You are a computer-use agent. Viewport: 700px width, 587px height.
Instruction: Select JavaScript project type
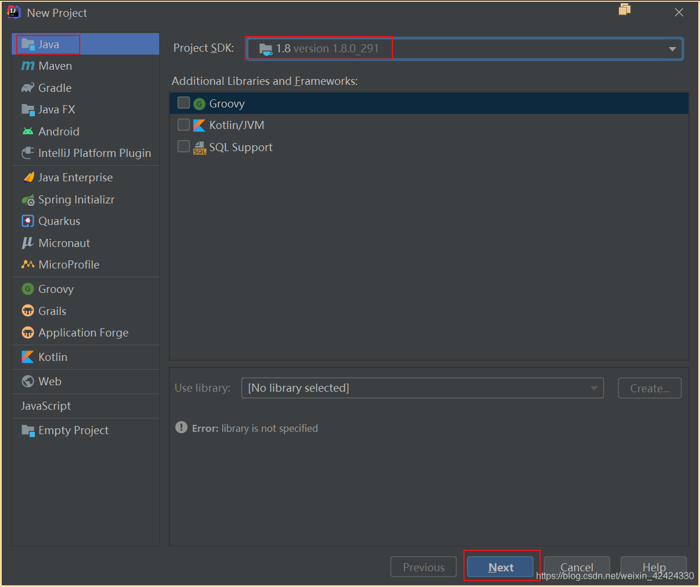85,406
